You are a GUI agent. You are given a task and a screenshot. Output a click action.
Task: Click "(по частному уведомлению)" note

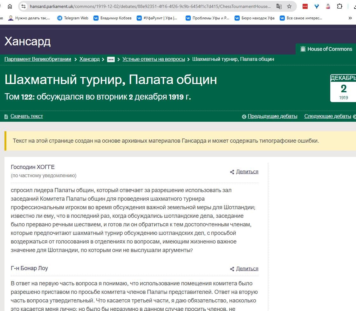click(x=44, y=176)
